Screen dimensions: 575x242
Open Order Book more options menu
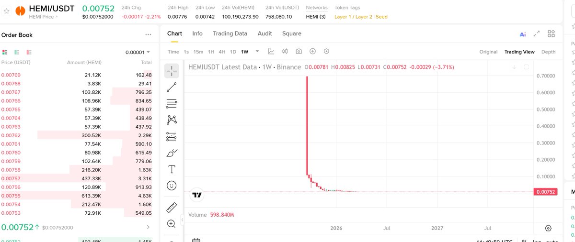click(148, 35)
